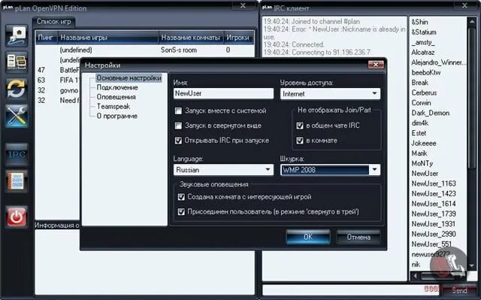Uncheck 'в комнате' option
481x300 pixels.
[300, 141]
